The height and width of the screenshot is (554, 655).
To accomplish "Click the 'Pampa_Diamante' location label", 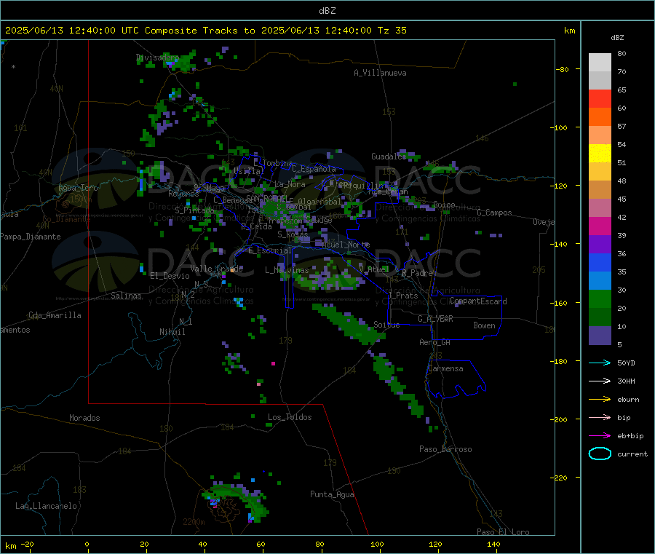I will [31, 237].
